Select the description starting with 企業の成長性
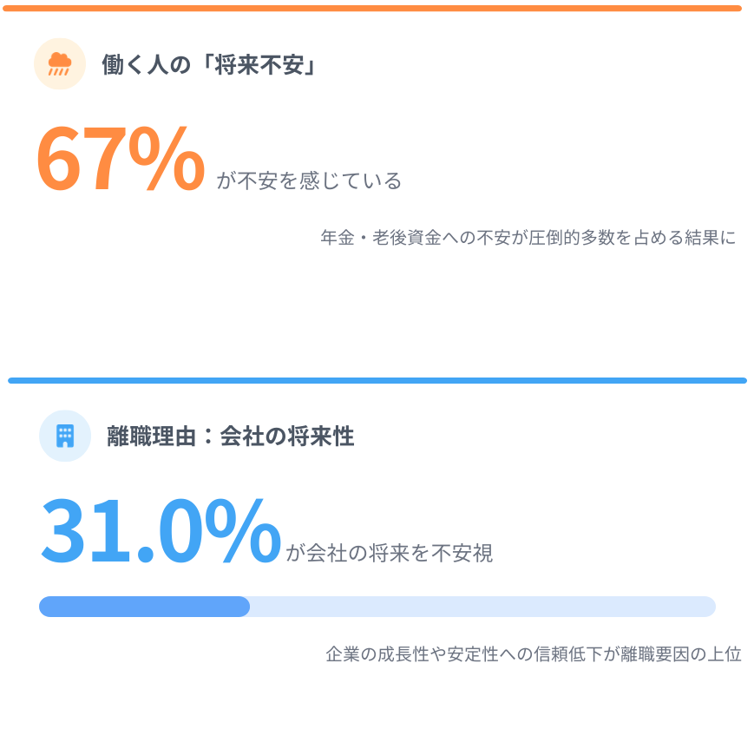Screen dimensions: 754x729 pos(534,654)
